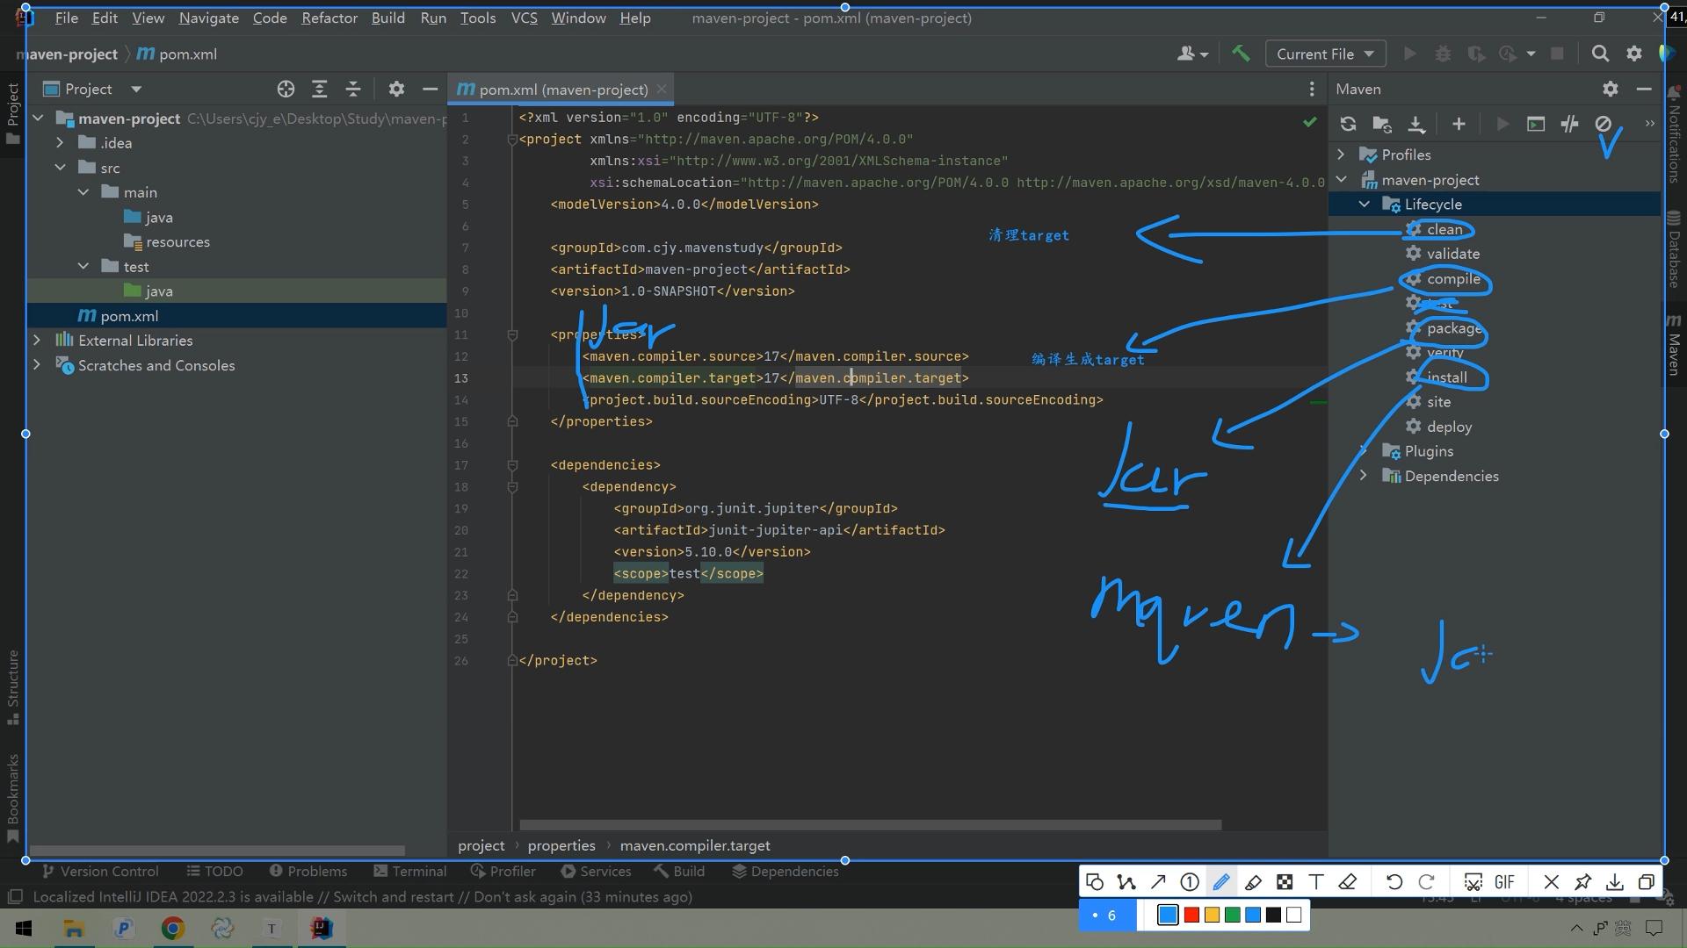This screenshot has width=1687, height=948.
Task: Select the text annotation tool
Action: pyautogui.click(x=1316, y=882)
